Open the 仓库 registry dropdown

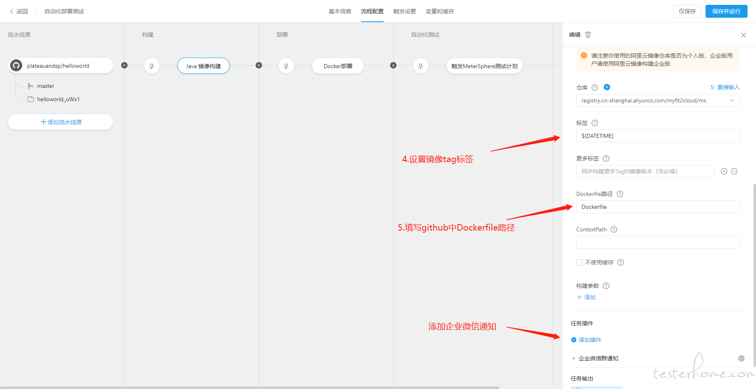[658, 100]
